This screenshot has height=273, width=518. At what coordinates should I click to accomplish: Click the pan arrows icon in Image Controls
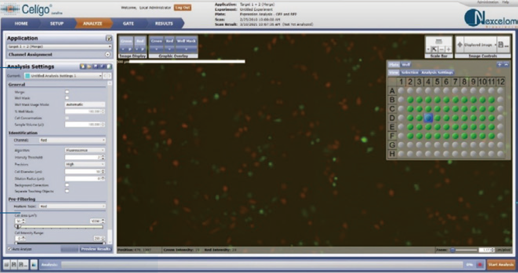(459, 45)
